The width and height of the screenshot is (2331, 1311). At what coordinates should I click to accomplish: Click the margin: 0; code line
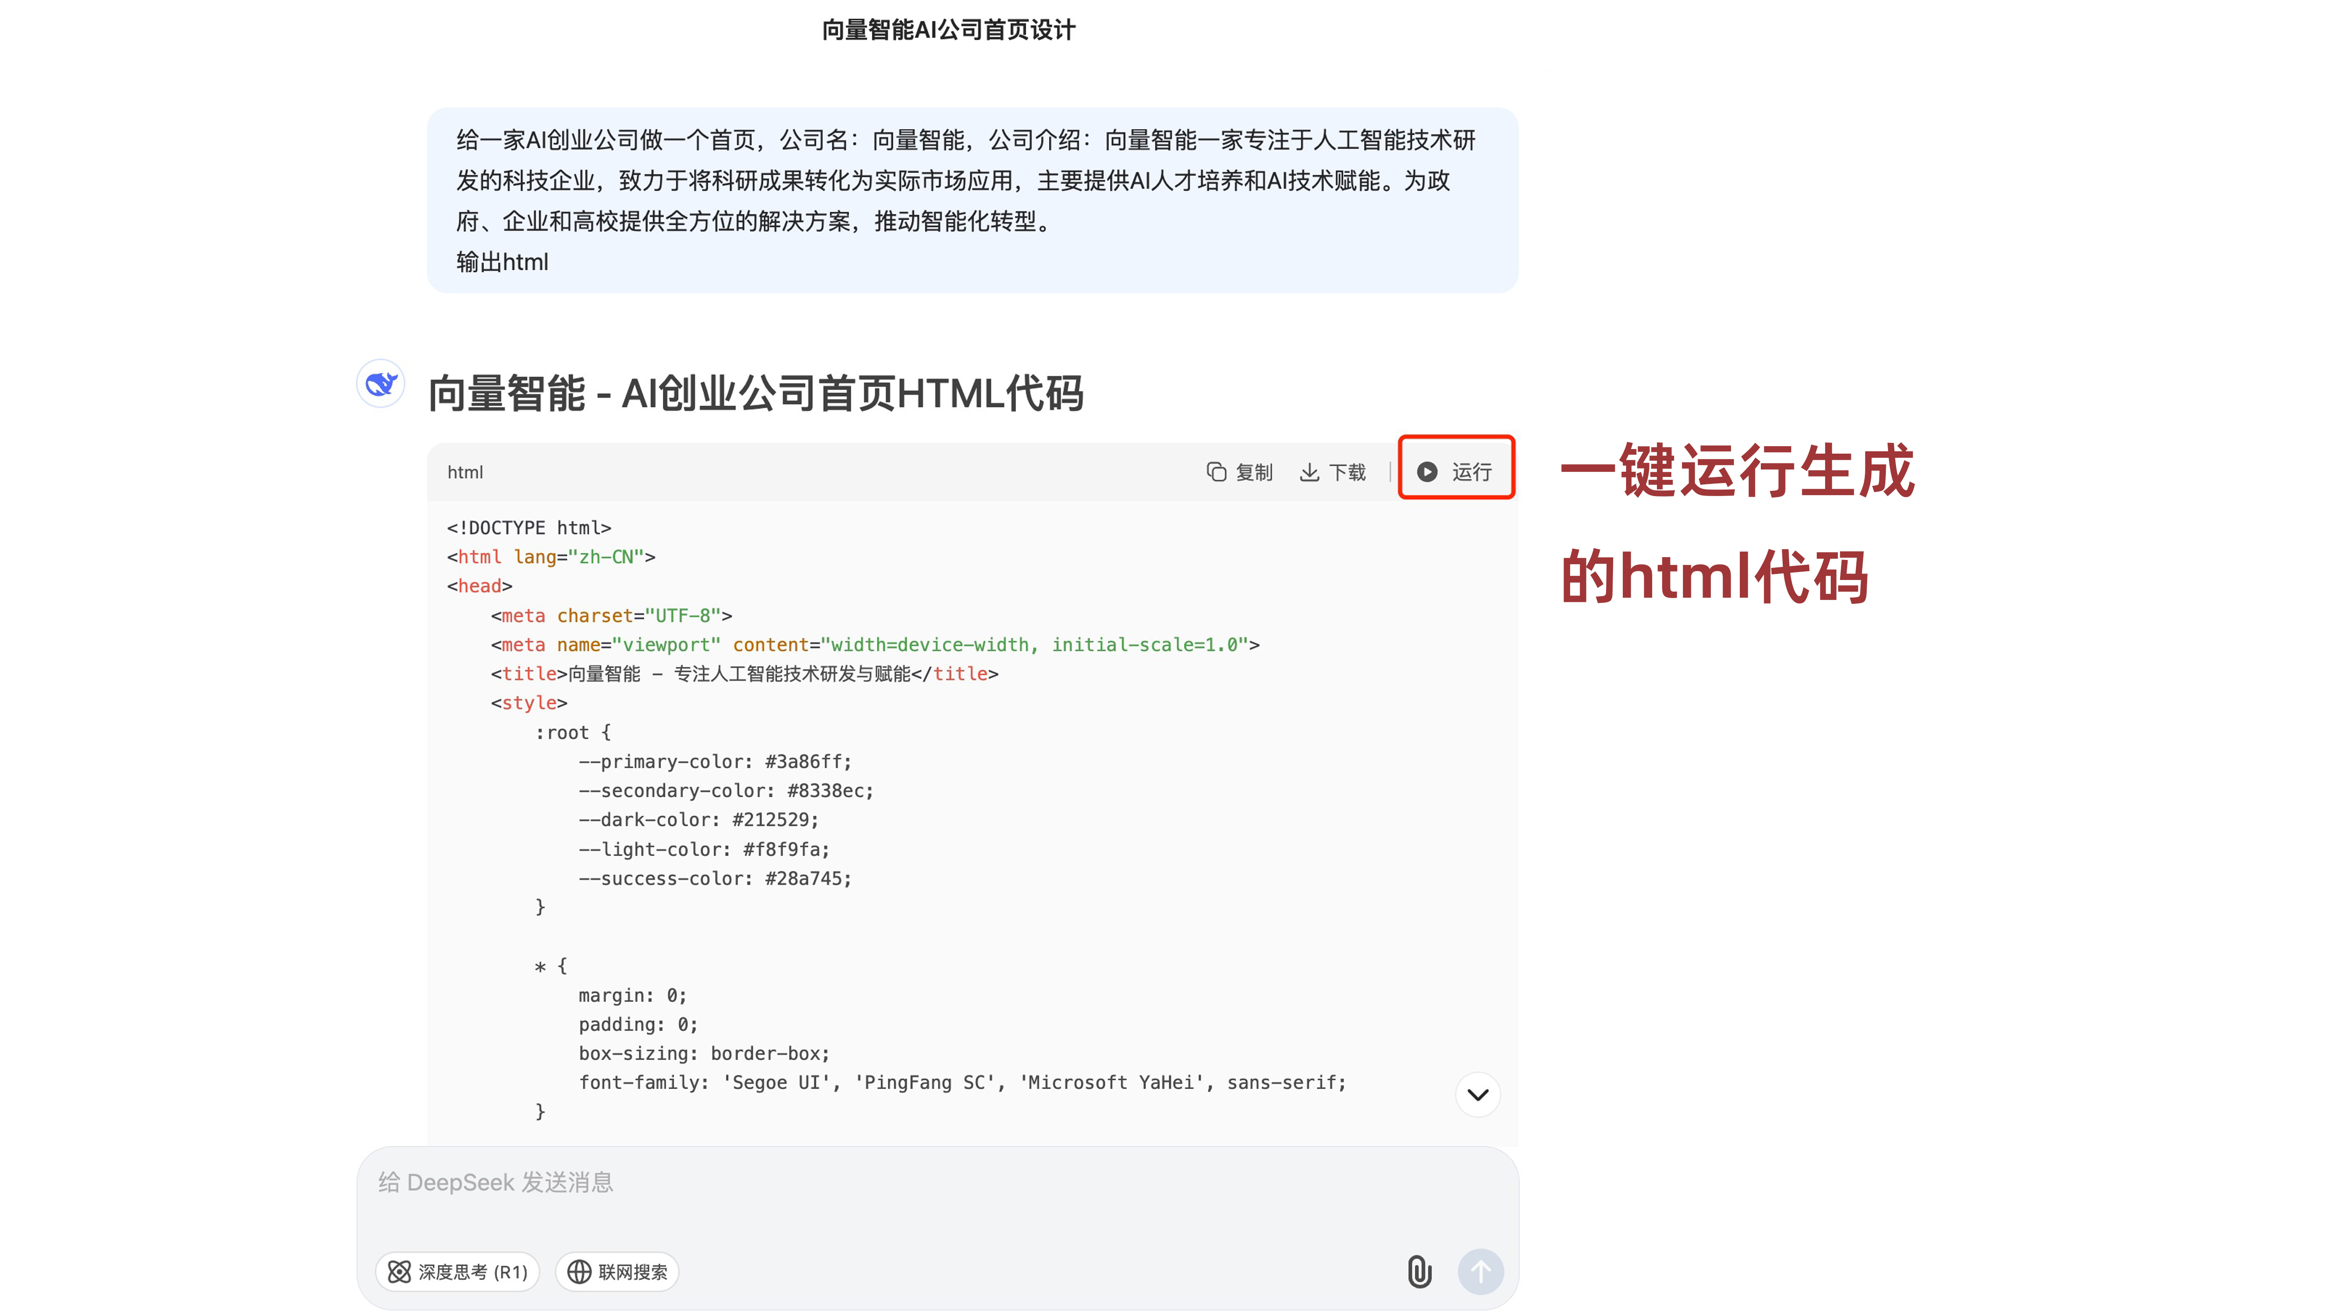click(633, 995)
